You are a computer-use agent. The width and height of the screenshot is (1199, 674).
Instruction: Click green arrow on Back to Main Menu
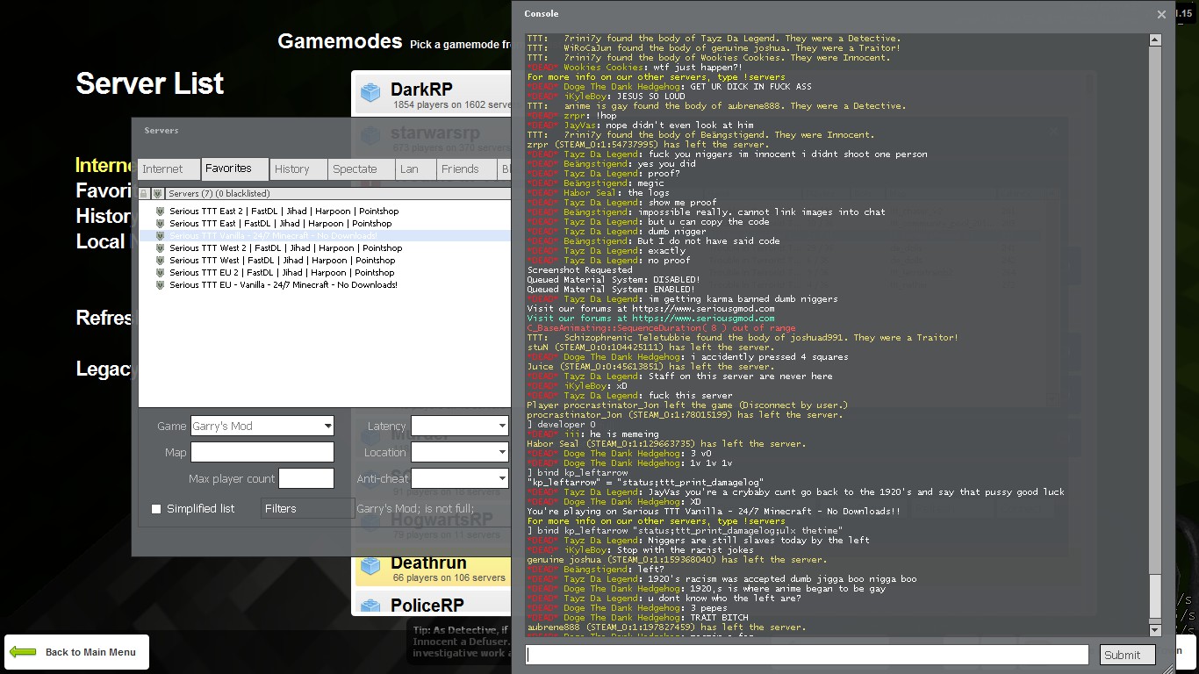(x=24, y=652)
